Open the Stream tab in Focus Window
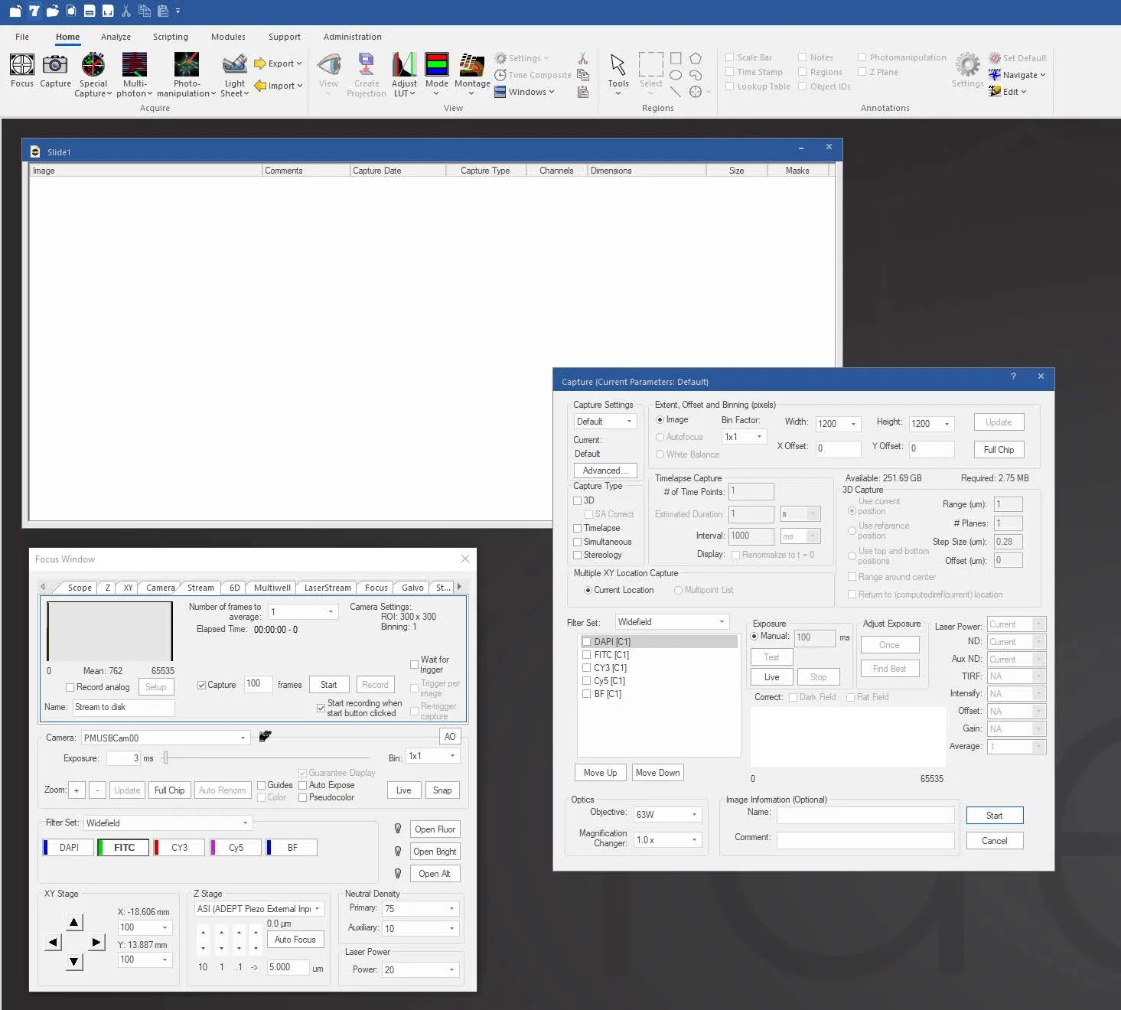Viewport: 1121px width, 1010px height. 200,588
